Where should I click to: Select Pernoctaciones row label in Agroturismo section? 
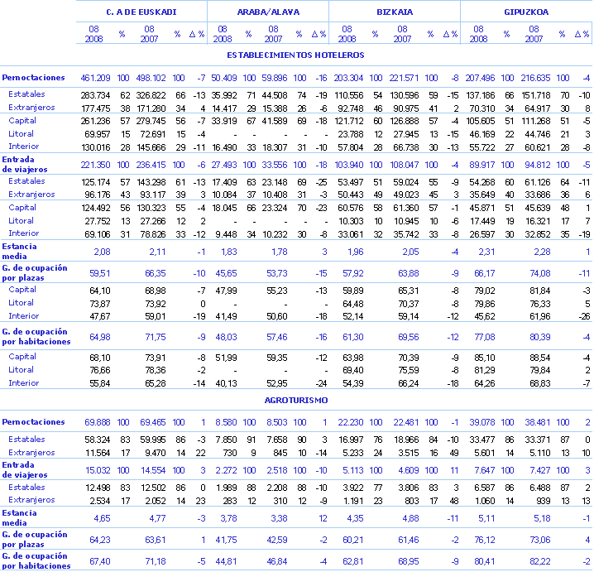pos(33,422)
